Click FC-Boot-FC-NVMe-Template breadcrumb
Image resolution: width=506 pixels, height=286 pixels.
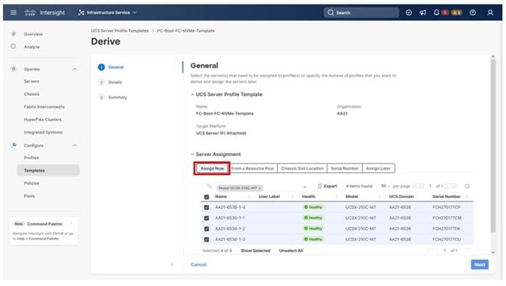click(186, 30)
